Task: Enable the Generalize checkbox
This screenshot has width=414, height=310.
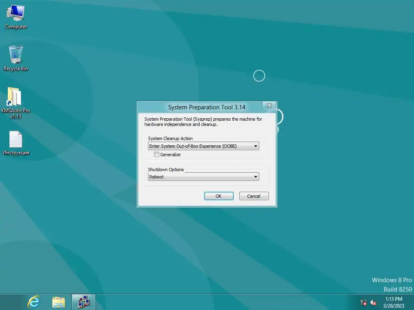Action: (x=156, y=155)
